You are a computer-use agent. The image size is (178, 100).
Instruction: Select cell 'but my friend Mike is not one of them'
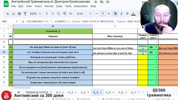115,47
